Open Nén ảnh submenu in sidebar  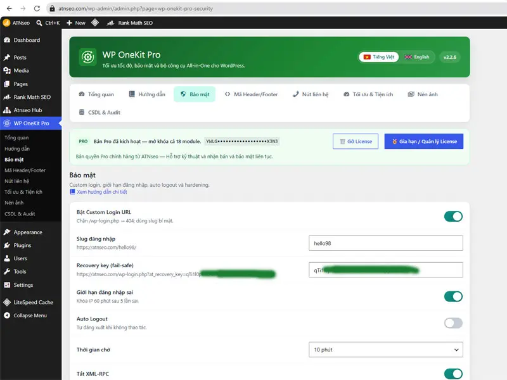14,203
